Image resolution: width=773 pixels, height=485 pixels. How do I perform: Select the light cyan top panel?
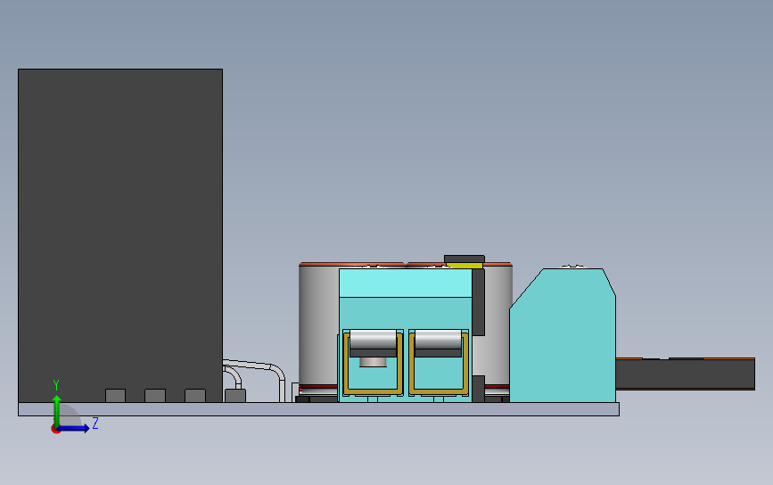[x=406, y=283]
